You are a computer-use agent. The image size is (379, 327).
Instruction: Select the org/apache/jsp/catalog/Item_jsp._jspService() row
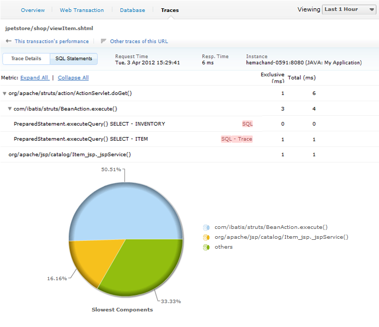coord(189,155)
